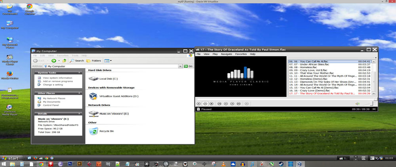The height and width of the screenshot is (167, 396).
Task: Click Search in My Computer toolbar
Action: (77, 61)
